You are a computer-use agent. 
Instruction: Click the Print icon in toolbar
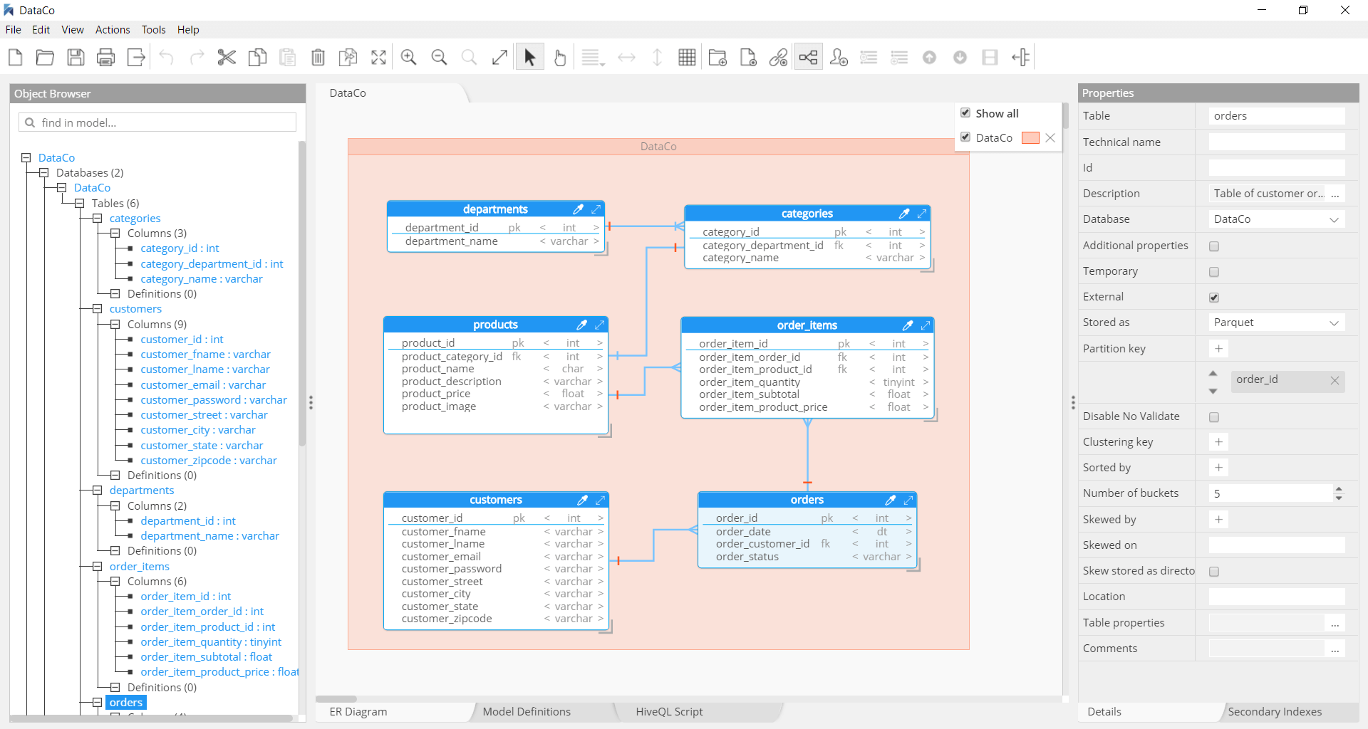click(105, 58)
